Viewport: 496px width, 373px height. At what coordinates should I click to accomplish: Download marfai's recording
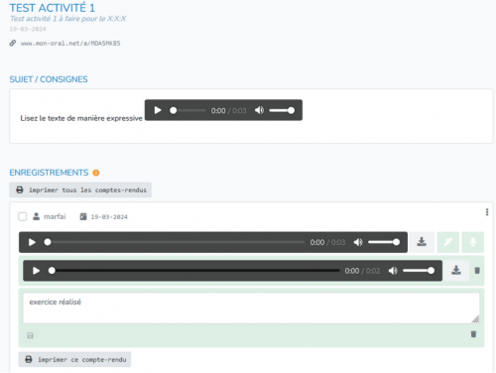point(422,242)
